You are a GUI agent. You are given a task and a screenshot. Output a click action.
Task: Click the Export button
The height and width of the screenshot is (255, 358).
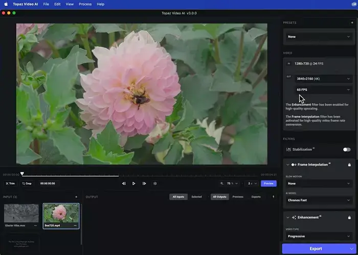point(316,249)
